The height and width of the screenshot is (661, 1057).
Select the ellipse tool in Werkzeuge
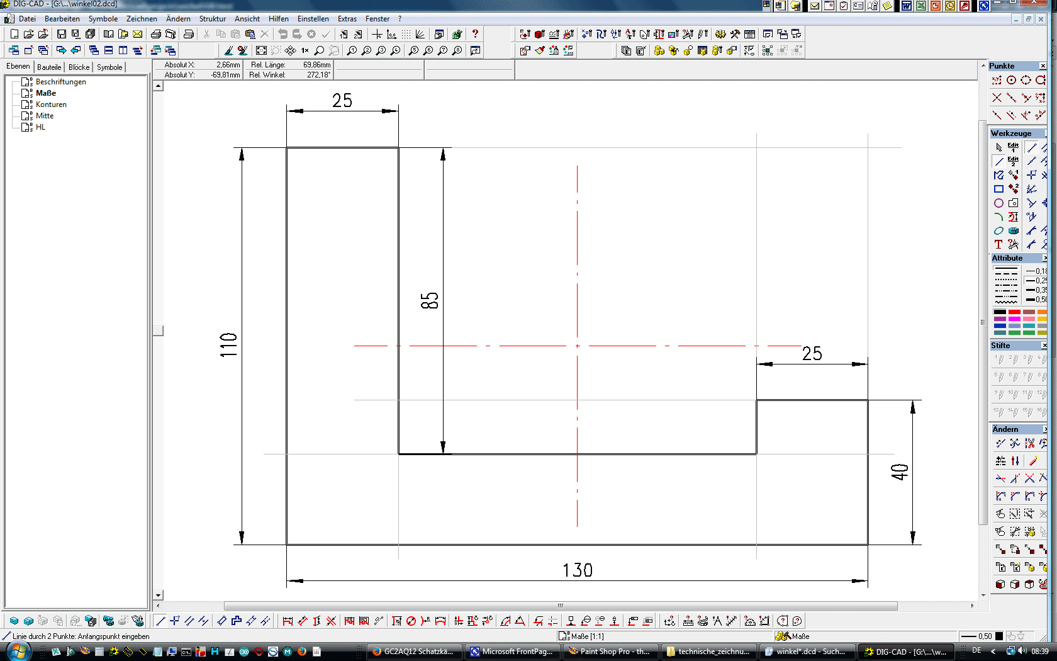point(998,230)
